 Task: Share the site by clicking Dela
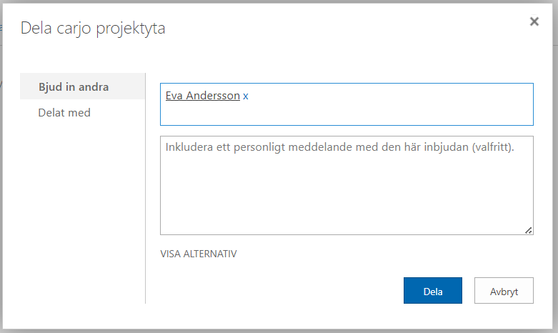point(433,292)
